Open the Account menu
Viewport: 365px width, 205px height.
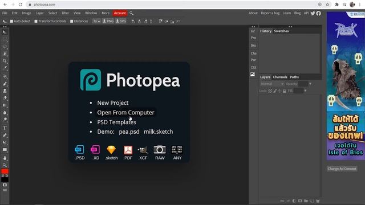pyautogui.click(x=120, y=13)
